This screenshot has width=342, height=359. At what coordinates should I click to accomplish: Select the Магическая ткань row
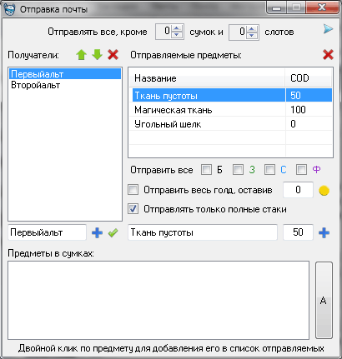[x=231, y=110]
